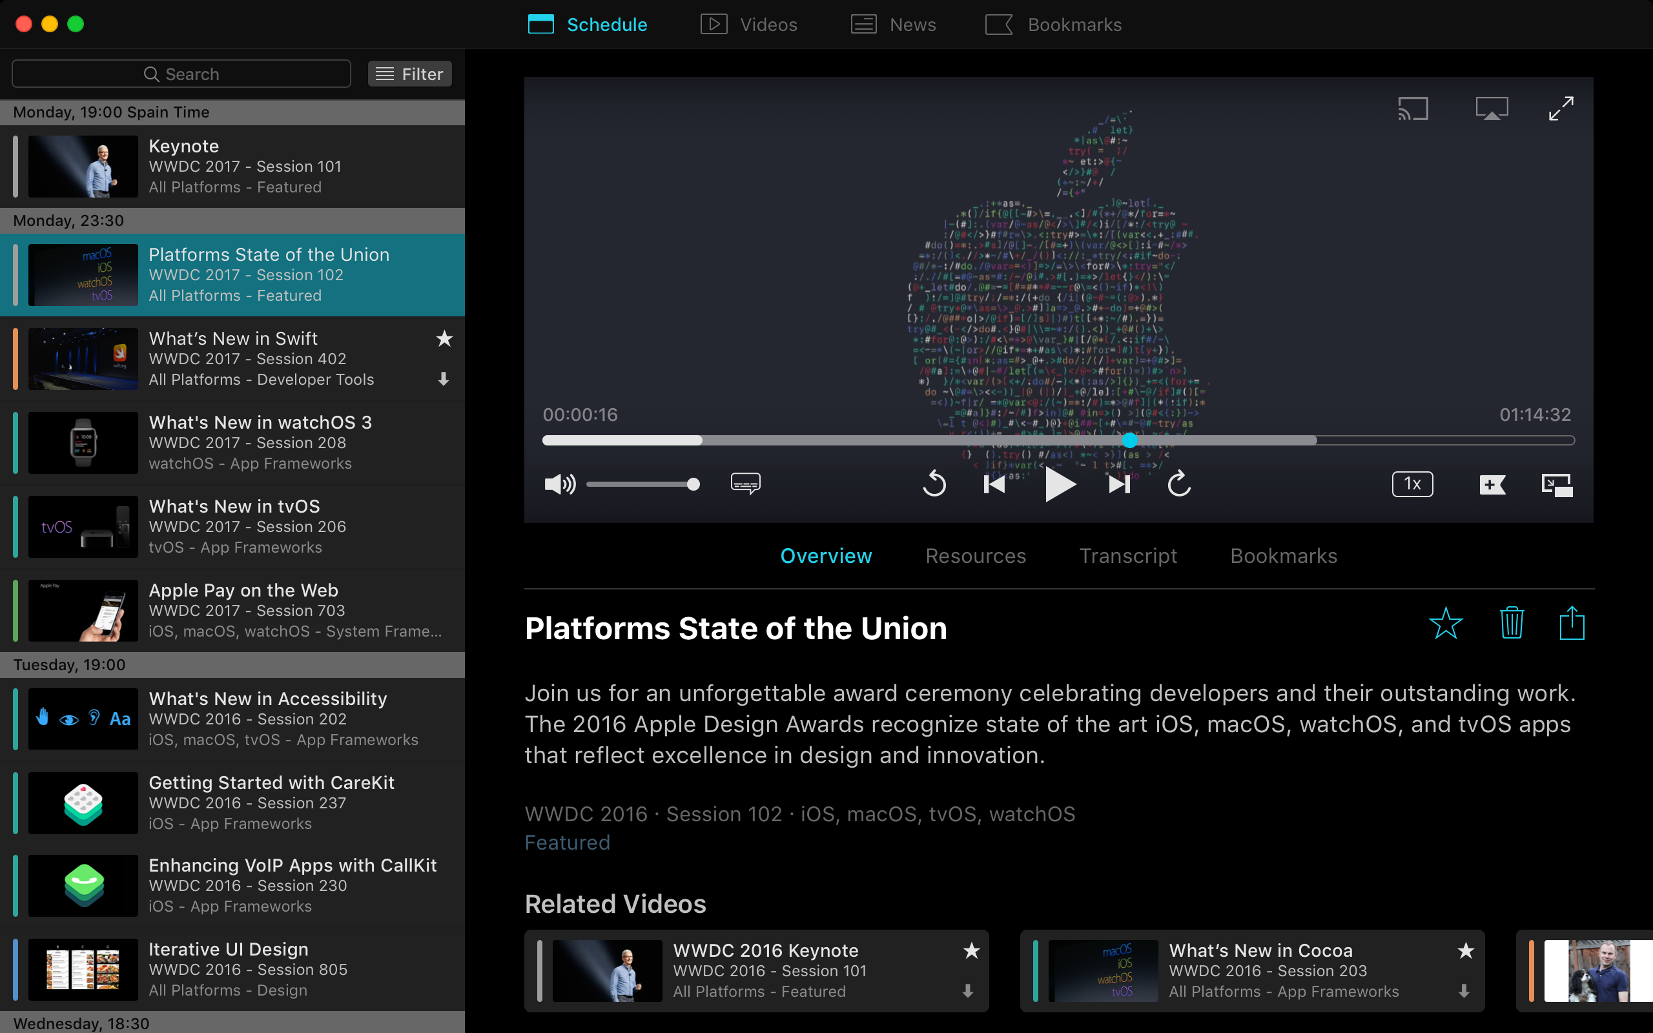Open the Transcript tab

pos(1128,555)
